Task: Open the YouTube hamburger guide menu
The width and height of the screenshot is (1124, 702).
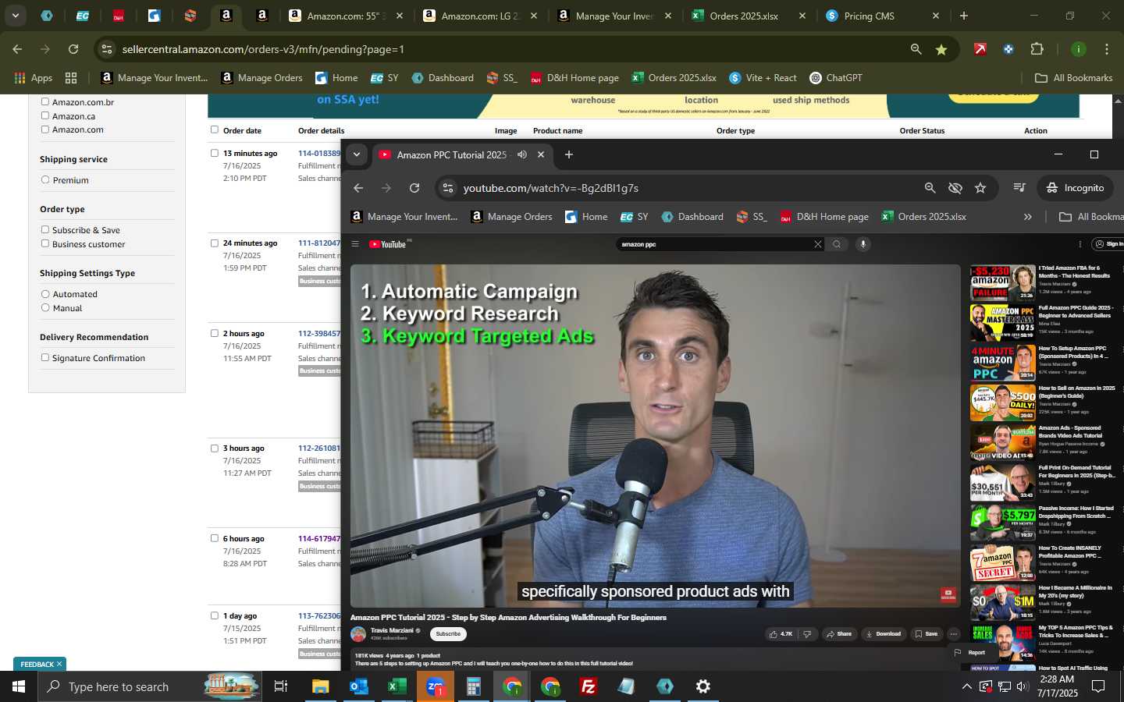Action: tap(355, 244)
